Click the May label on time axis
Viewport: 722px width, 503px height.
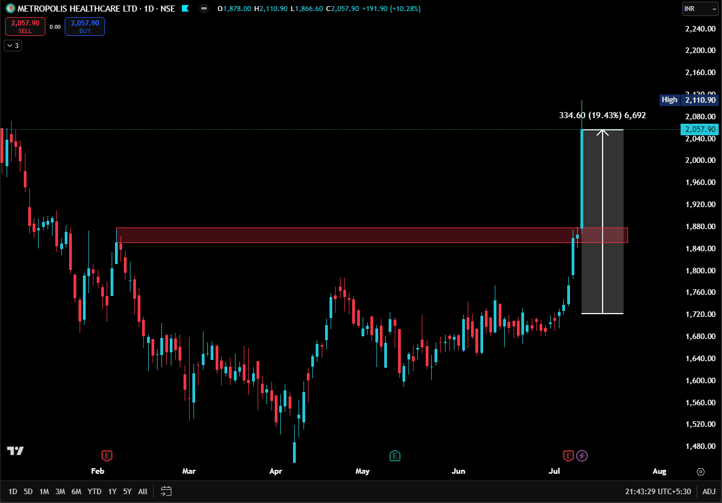click(363, 471)
